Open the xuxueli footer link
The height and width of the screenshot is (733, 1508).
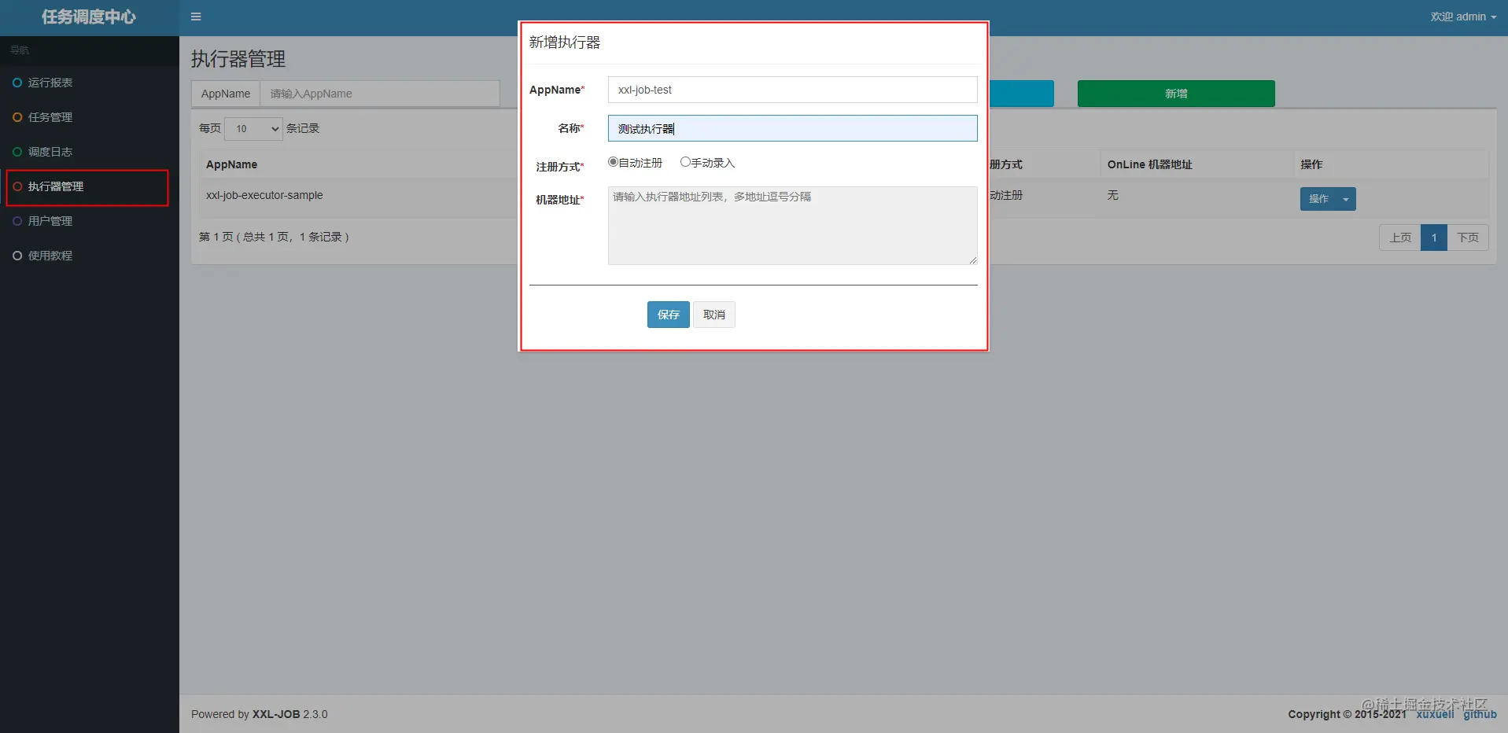1436,714
